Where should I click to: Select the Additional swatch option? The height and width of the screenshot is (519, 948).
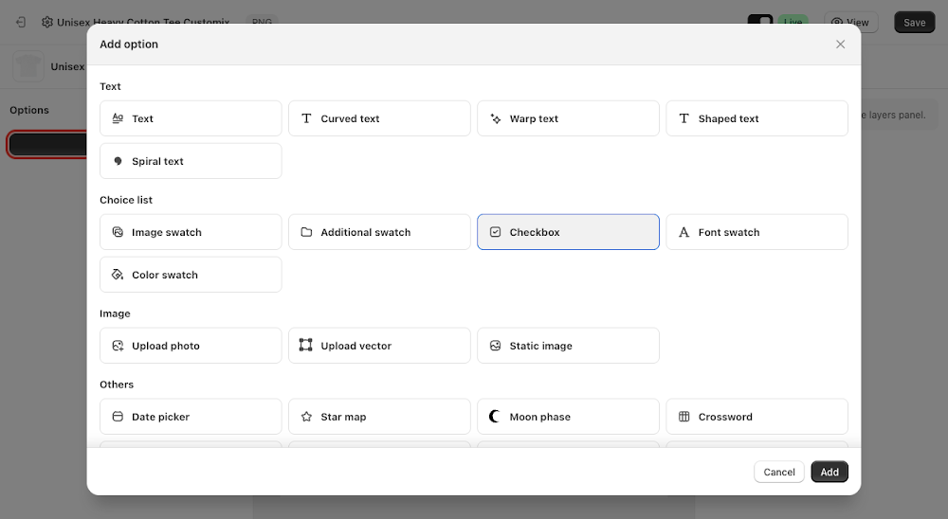point(379,232)
